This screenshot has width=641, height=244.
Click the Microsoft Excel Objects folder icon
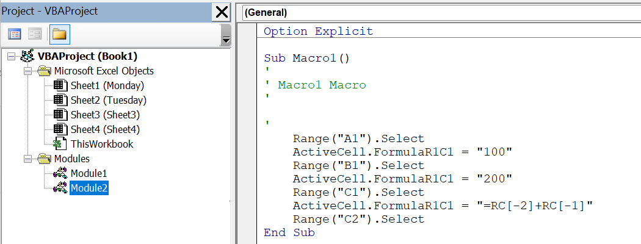pyautogui.click(x=44, y=71)
